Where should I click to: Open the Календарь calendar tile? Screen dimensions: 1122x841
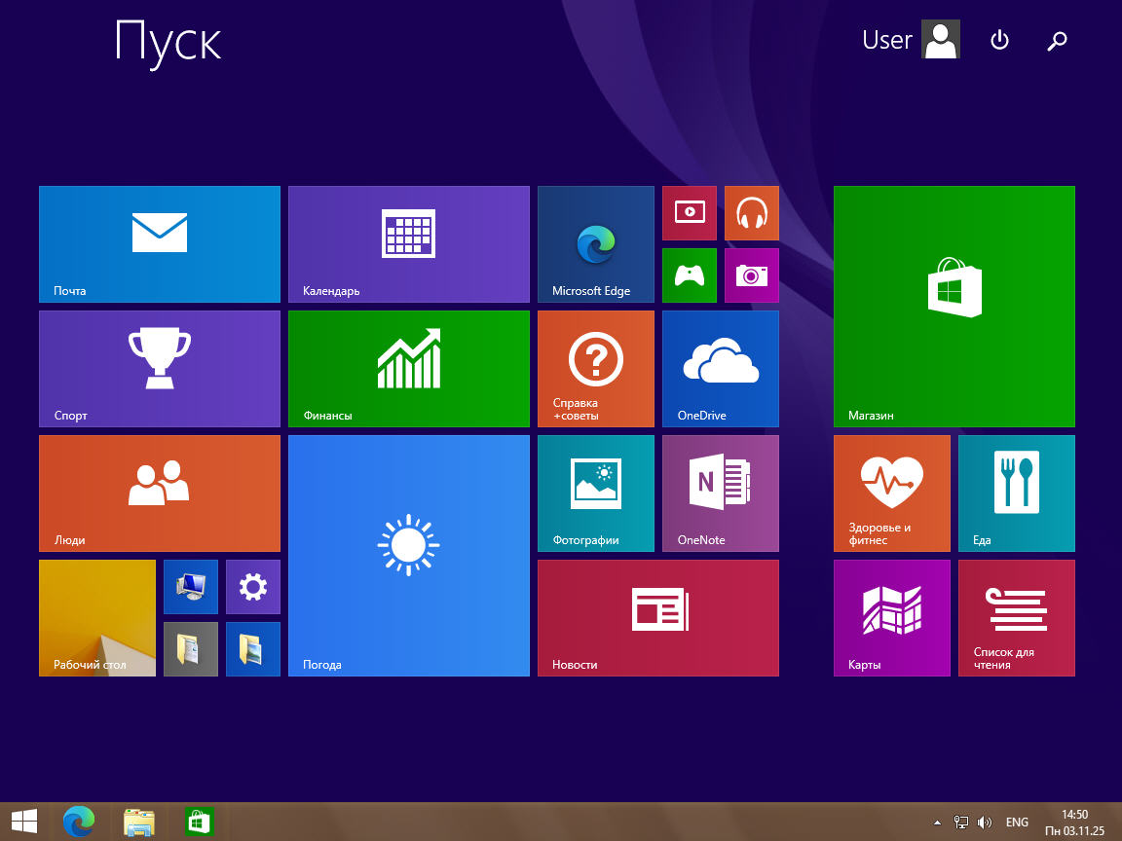click(409, 244)
